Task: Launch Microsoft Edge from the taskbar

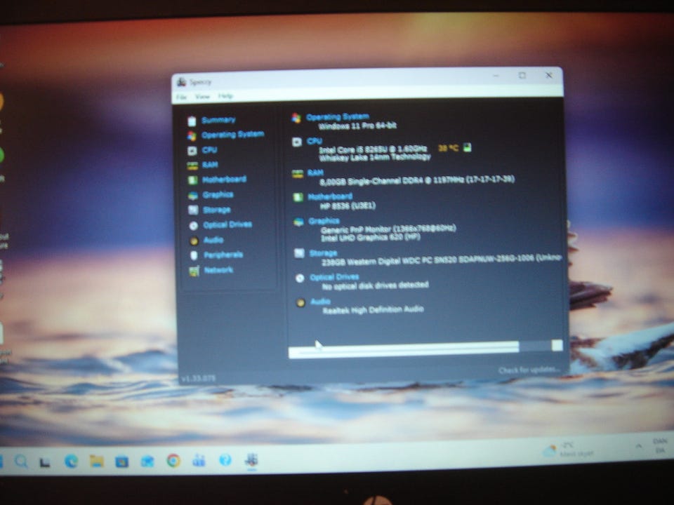Action: point(71,462)
